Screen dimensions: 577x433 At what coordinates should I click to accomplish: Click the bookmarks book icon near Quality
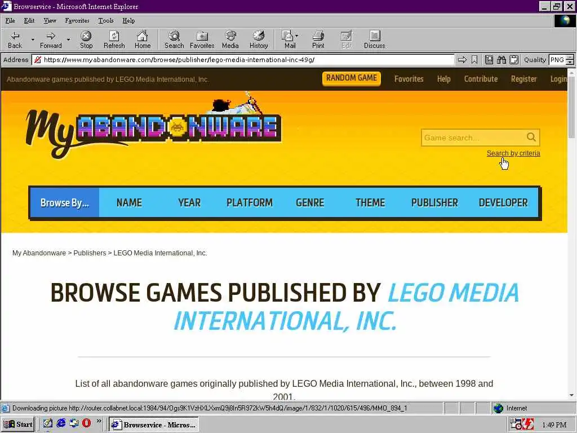point(489,60)
